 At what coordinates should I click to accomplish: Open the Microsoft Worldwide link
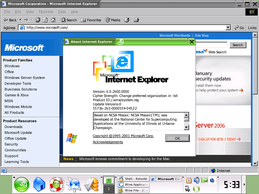(x=175, y=36)
